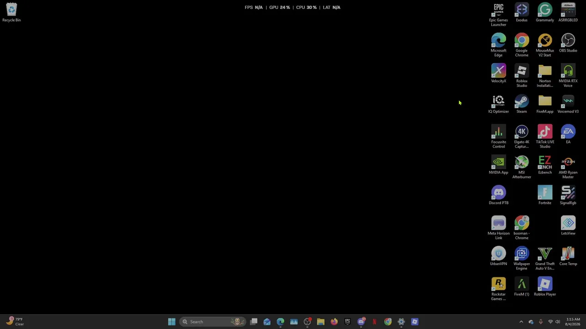Viewport: 586px width, 329px height.
Task: Select the Ezbench desktop shortcut
Action: pyautogui.click(x=545, y=165)
